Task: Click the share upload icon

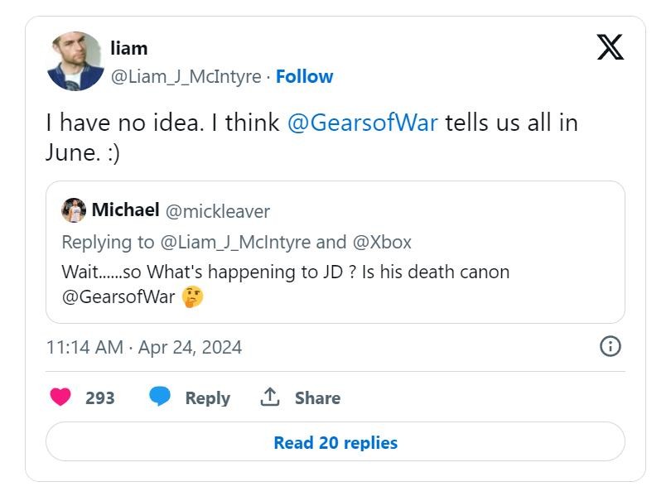Action: click(270, 397)
